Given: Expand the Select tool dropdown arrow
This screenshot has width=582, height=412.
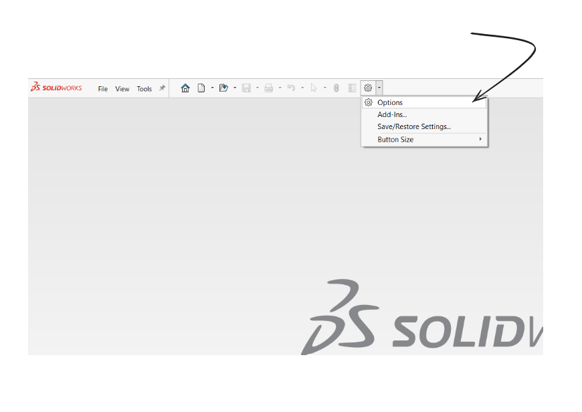Looking at the screenshot, I should point(324,88).
